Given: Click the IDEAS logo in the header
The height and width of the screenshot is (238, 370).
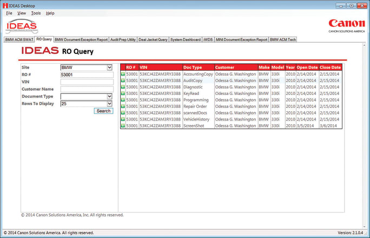Looking at the screenshot, I should click(x=22, y=26).
